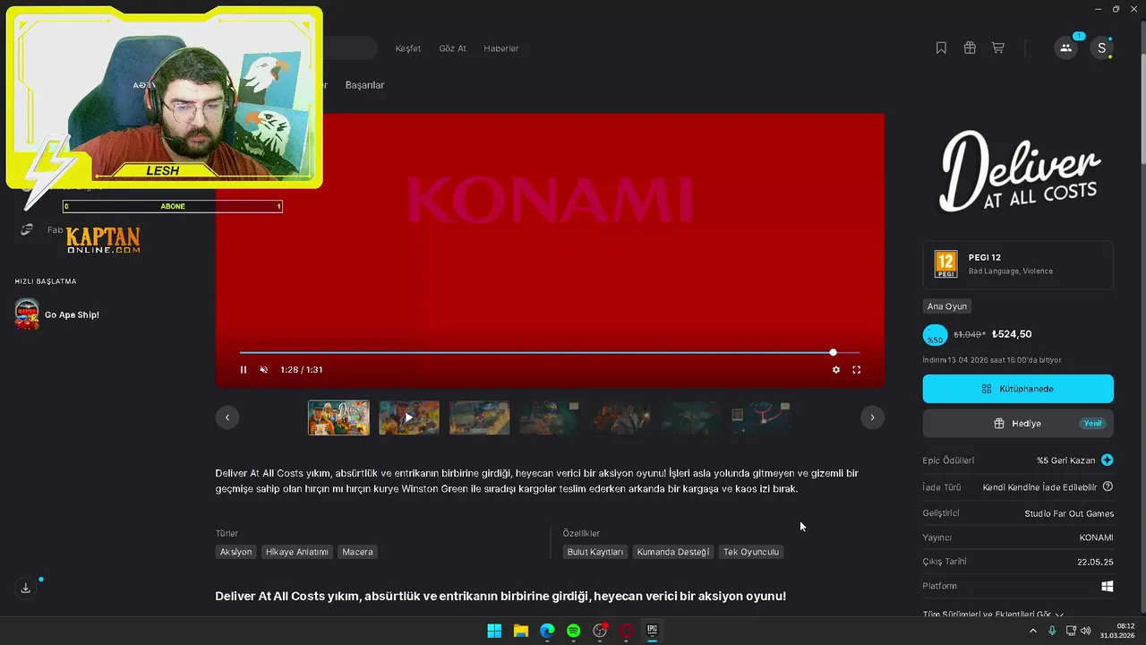The height and width of the screenshot is (645, 1146).
Task: Click the Windows platform icon
Action: (x=1108, y=586)
